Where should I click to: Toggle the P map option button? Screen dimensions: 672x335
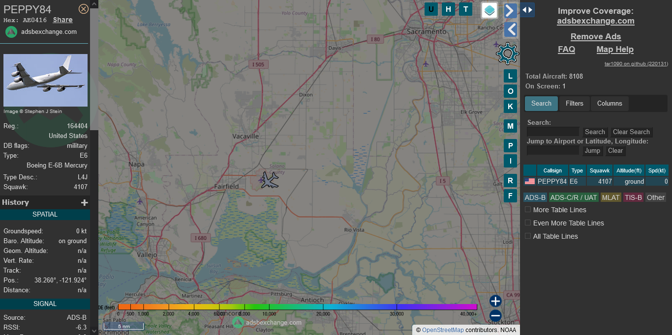click(510, 146)
